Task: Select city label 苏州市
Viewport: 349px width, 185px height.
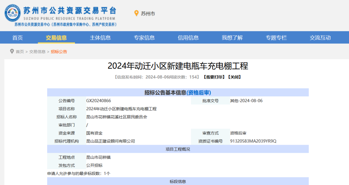Action: [148, 14]
